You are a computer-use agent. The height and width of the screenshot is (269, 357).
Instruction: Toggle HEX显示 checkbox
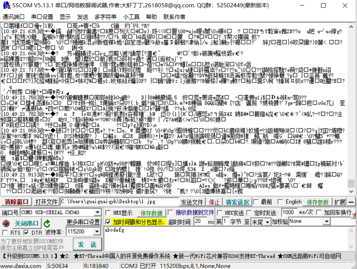(108, 213)
